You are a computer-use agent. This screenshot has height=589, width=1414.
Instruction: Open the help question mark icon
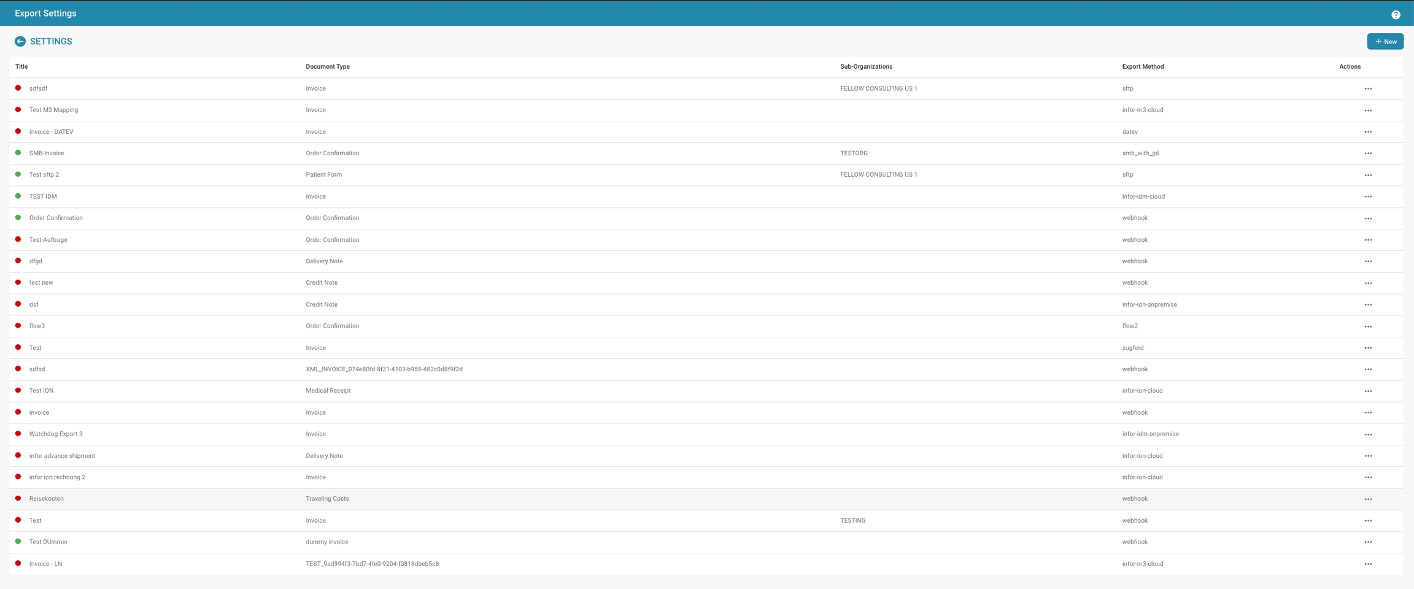pyautogui.click(x=1396, y=15)
